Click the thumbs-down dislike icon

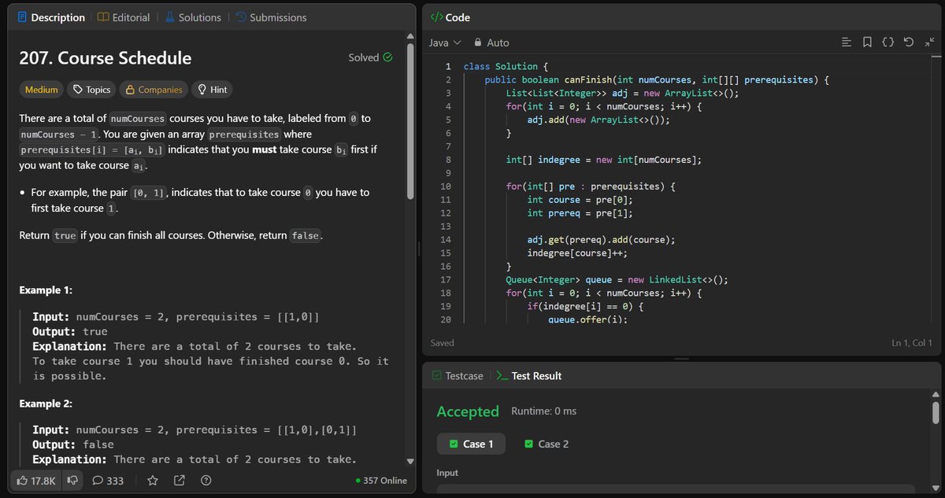click(72, 480)
